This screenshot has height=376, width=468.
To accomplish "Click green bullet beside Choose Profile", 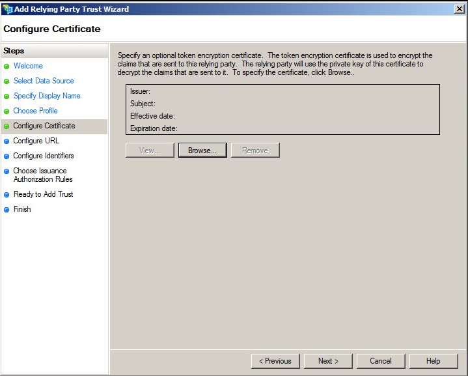I will coord(7,111).
